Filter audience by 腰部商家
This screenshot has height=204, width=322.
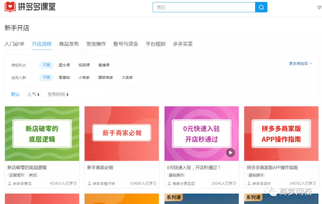(106, 78)
